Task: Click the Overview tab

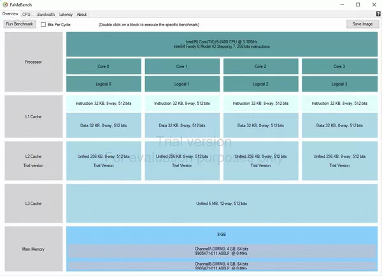Action: coord(10,14)
